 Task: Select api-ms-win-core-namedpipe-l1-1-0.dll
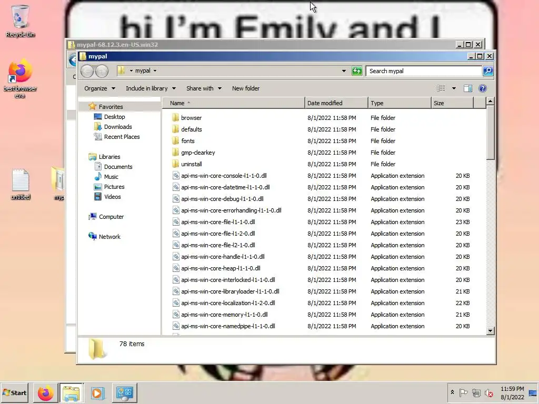pyautogui.click(x=228, y=326)
